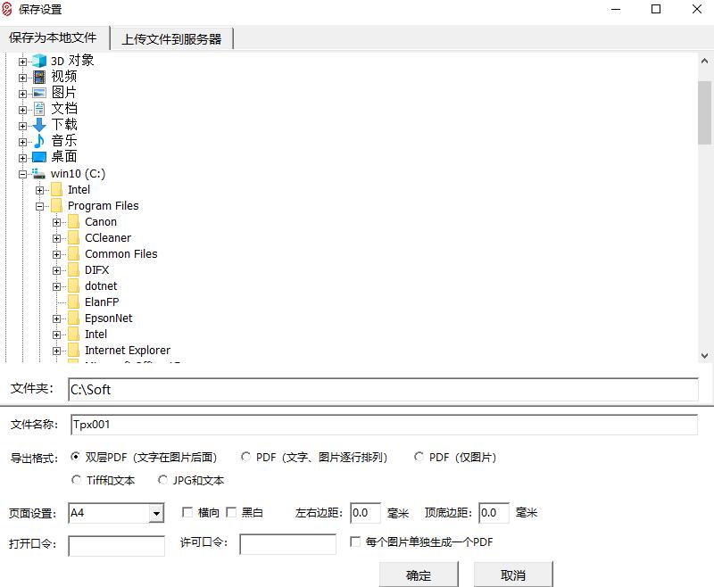The image size is (714, 587).
Task: Click the 音乐 note icon
Action: pos(39,141)
